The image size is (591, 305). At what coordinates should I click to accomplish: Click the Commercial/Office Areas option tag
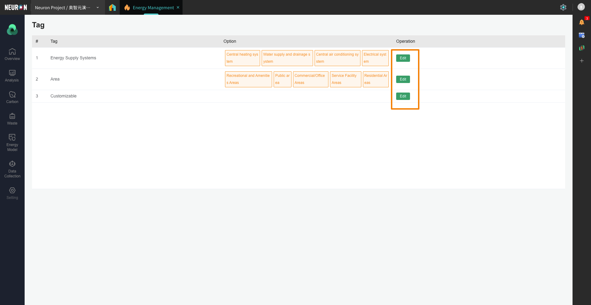310,79
